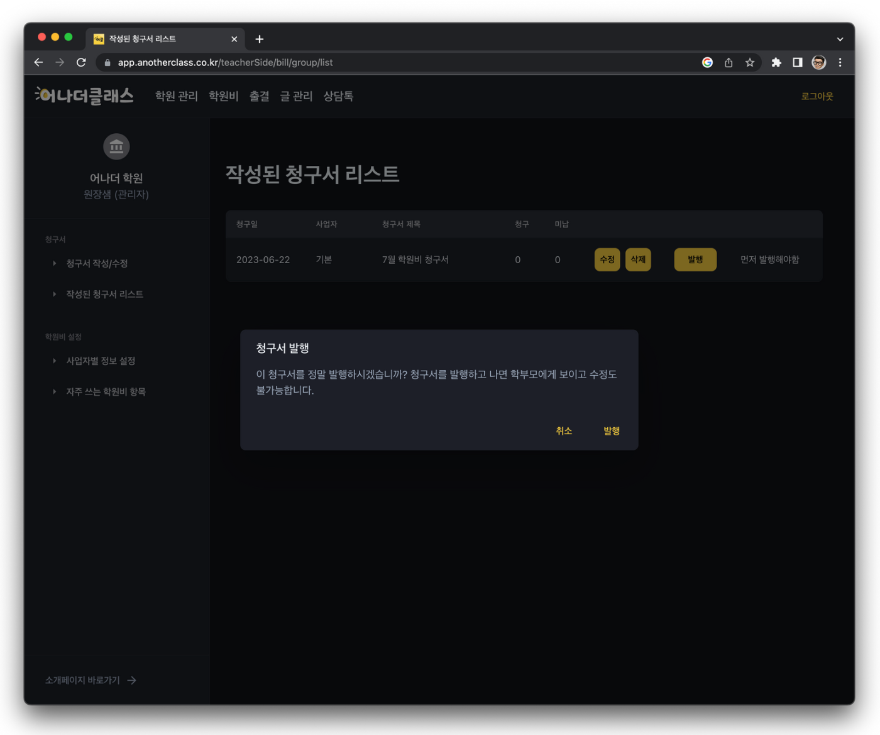The width and height of the screenshot is (880, 735).
Task: Click the date 2023-06-22 cell
Action: point(263,259)
